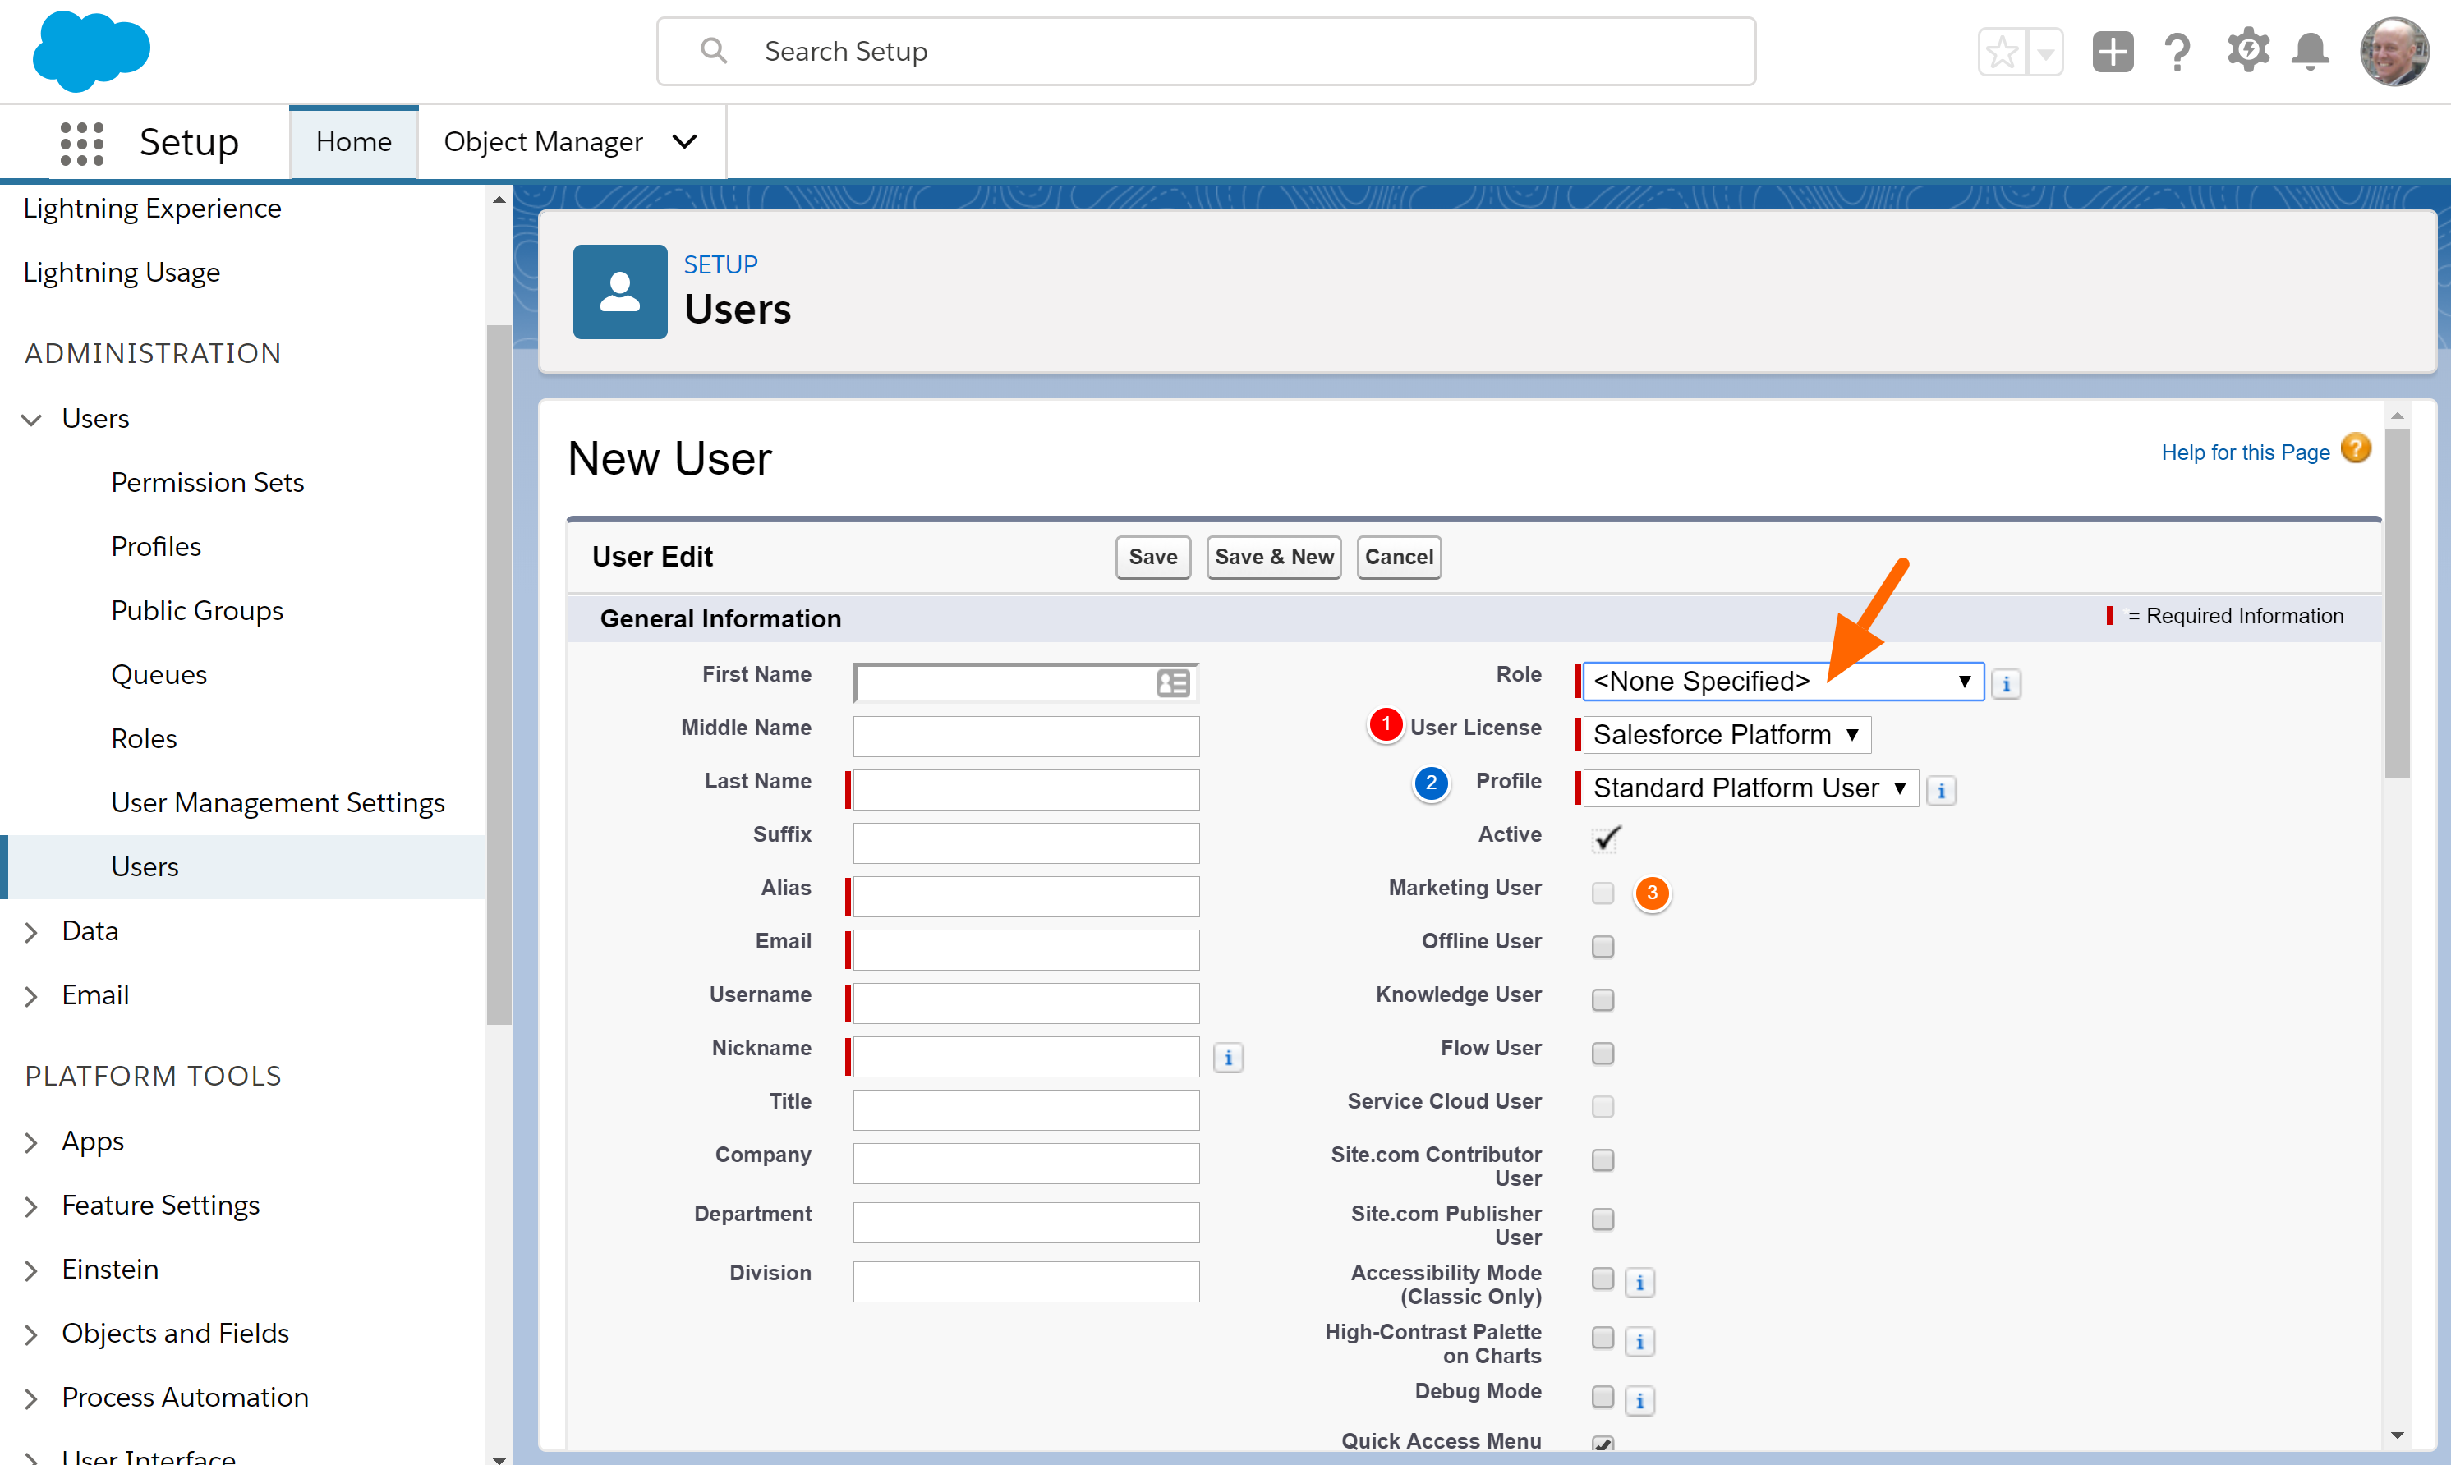
Task: Open the Role dropdown
Action: coord(1782,682)
